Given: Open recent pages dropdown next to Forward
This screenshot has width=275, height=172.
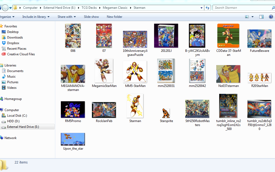Looking at the screenshot, I should 11,8.
